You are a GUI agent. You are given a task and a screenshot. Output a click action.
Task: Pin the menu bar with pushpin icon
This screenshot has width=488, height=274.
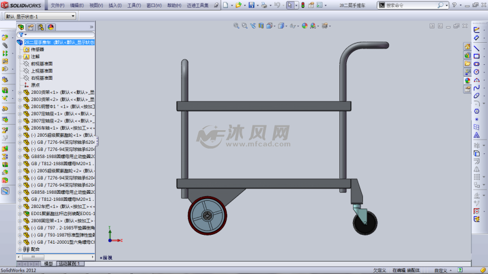click(216, 5)
